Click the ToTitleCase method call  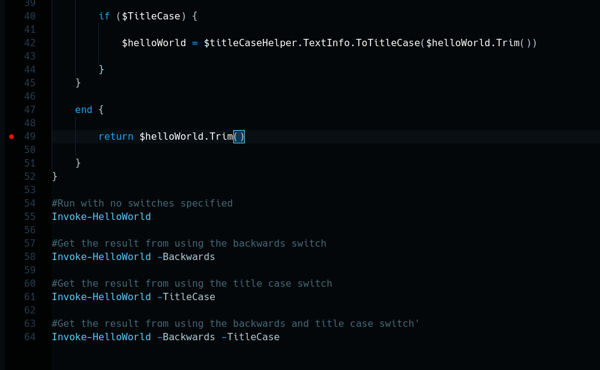[387, 43]
